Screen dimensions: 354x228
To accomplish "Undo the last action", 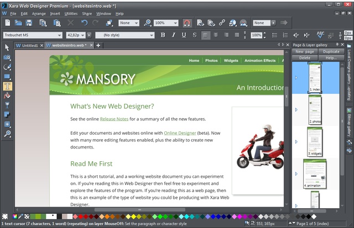I will (x=84, y=23).
